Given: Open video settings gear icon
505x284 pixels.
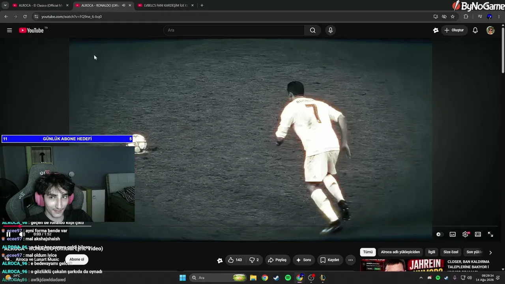Looking at the screenshot, I should click(466, 234).
